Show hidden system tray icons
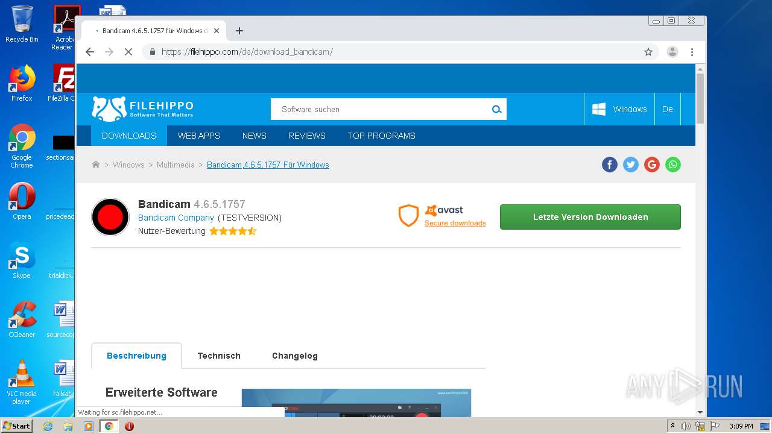772x434 pixels. [x=672, y=426]
